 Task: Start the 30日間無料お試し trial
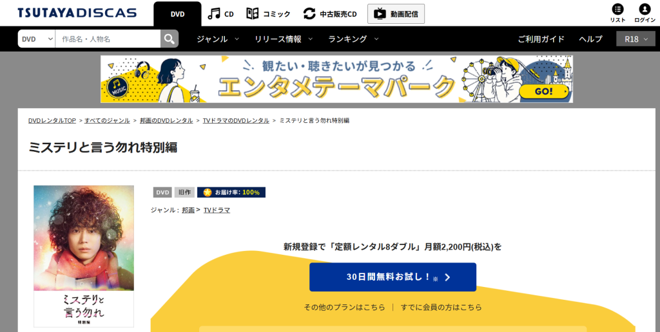coord(393,277)
